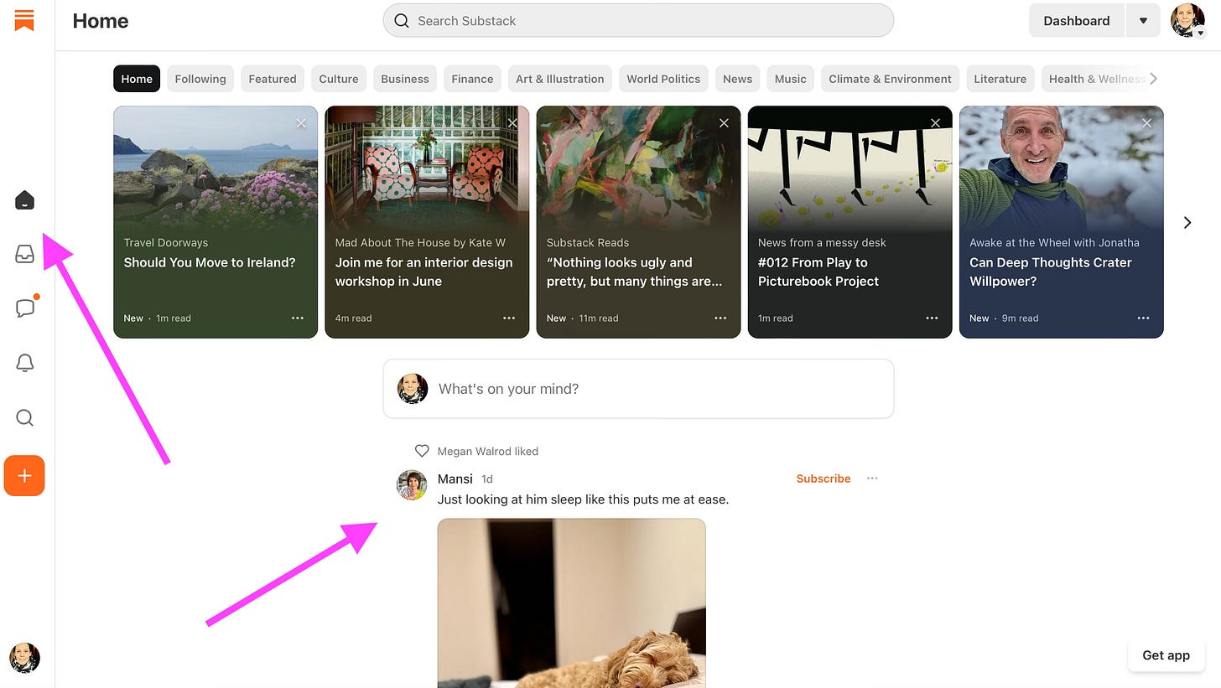Click the Get app button
Image resolution: width=1221 pixels, height=688 pixels.
[1166, 655]
